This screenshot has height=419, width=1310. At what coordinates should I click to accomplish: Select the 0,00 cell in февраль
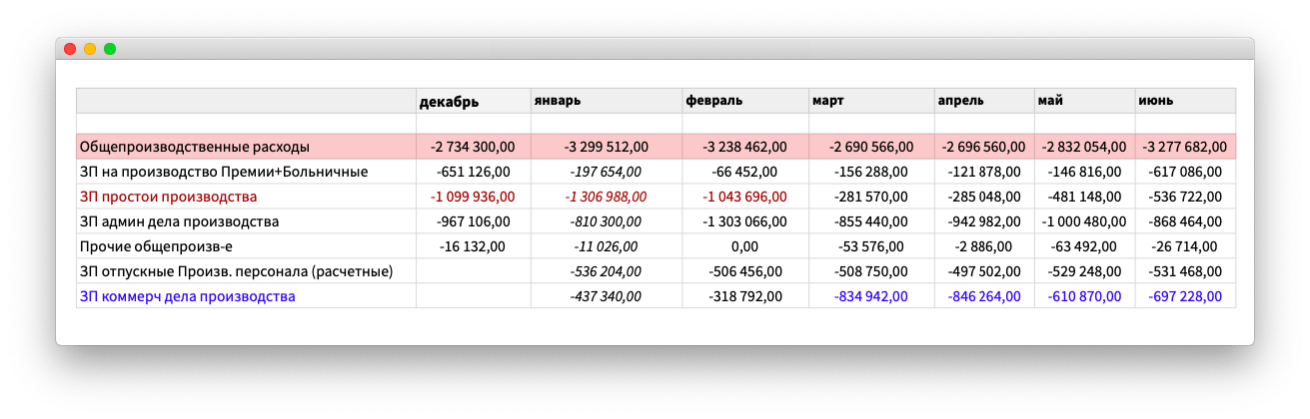tap(746, 246)
